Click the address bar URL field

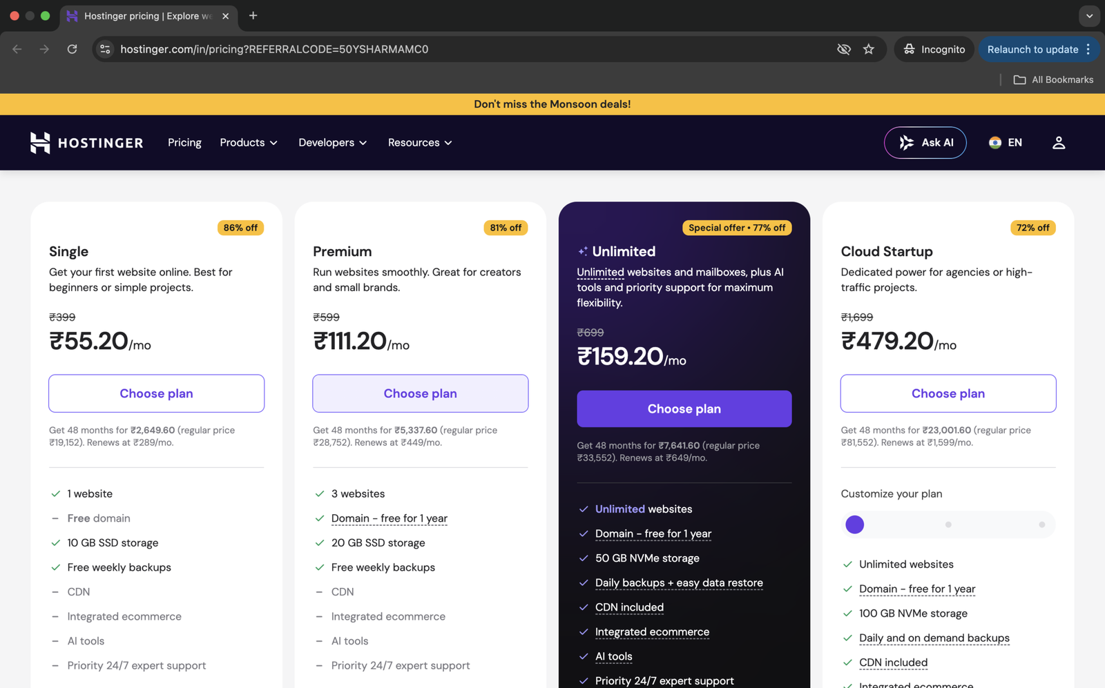[470, 49]
